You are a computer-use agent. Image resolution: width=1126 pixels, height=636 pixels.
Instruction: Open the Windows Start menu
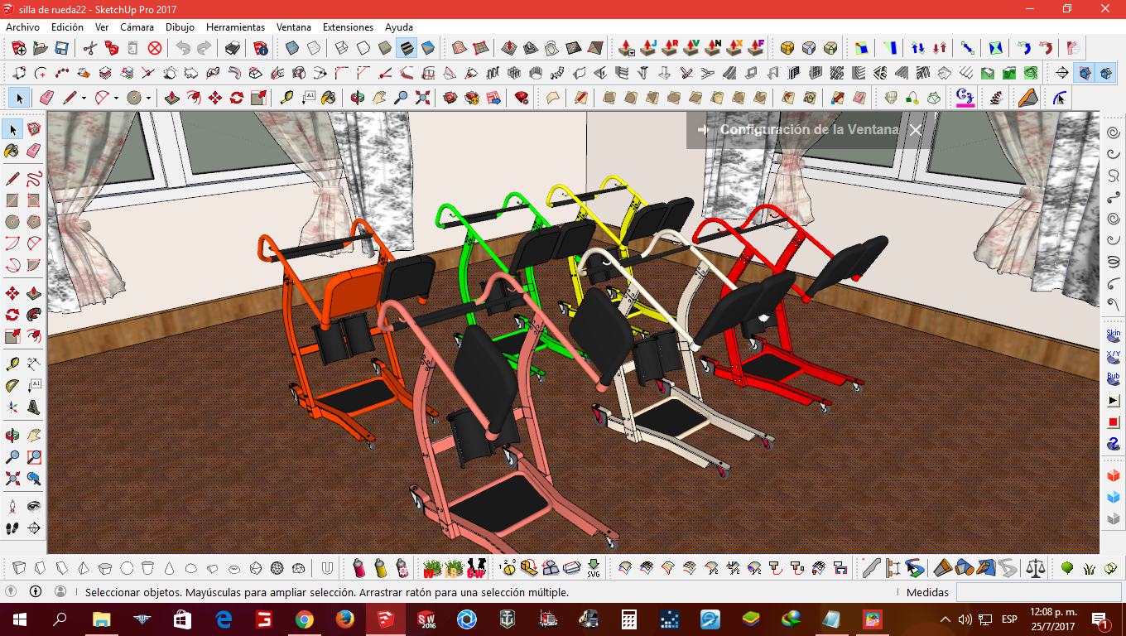tap(20, 619)
